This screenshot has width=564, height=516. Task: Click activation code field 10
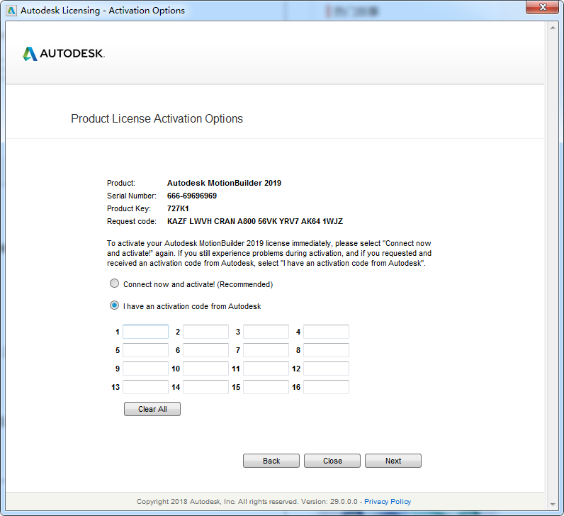[x=205, y=369]
